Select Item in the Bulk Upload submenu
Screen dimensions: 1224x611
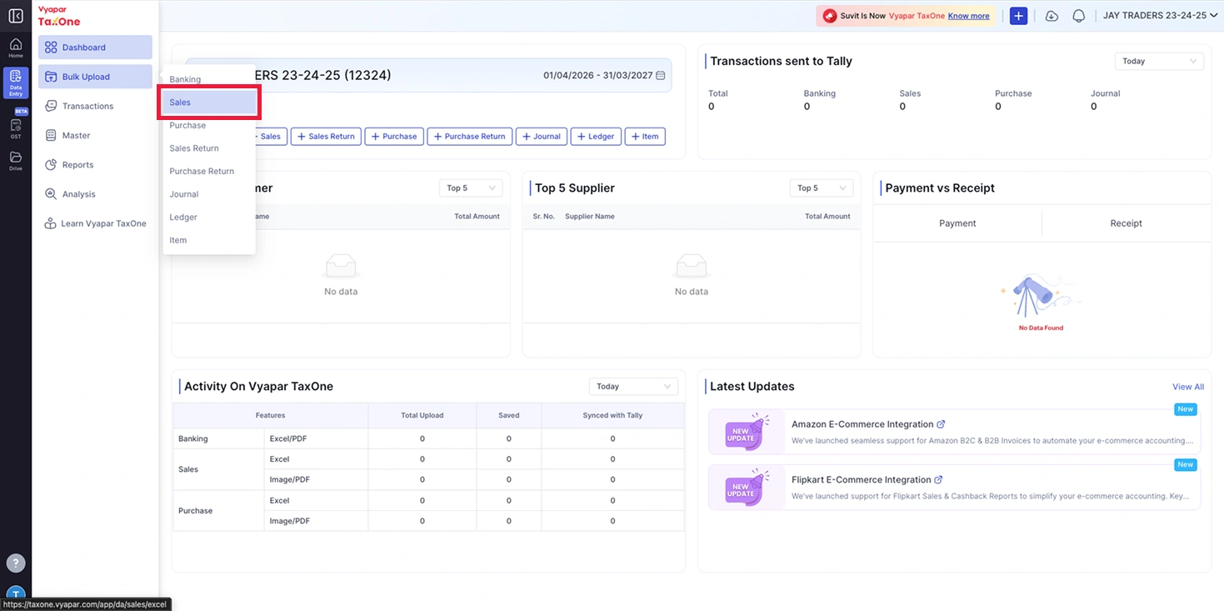tap(209, 240)
